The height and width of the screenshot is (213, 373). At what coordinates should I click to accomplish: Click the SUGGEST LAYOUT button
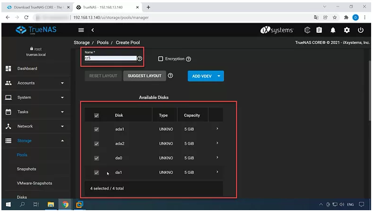(x=145, y=76)
